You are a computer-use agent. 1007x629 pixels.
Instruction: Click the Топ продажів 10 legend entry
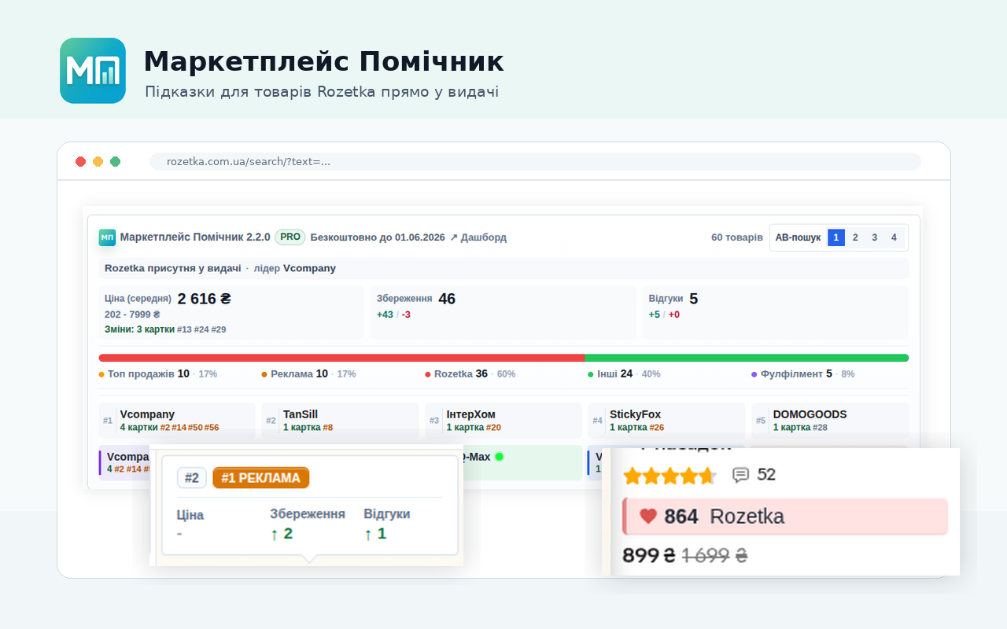point(157,374)
